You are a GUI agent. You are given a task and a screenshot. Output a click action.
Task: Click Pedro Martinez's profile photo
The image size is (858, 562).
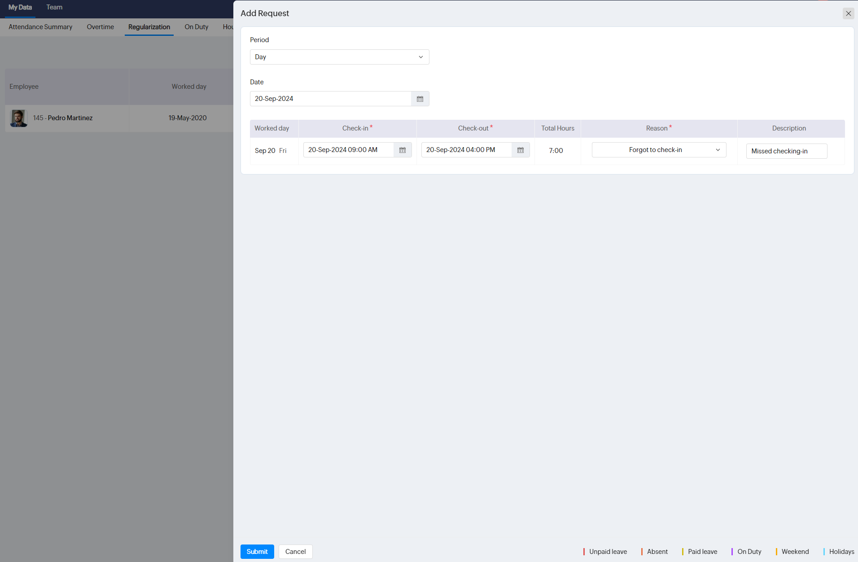pyautogui.click(x=19, y=118)
